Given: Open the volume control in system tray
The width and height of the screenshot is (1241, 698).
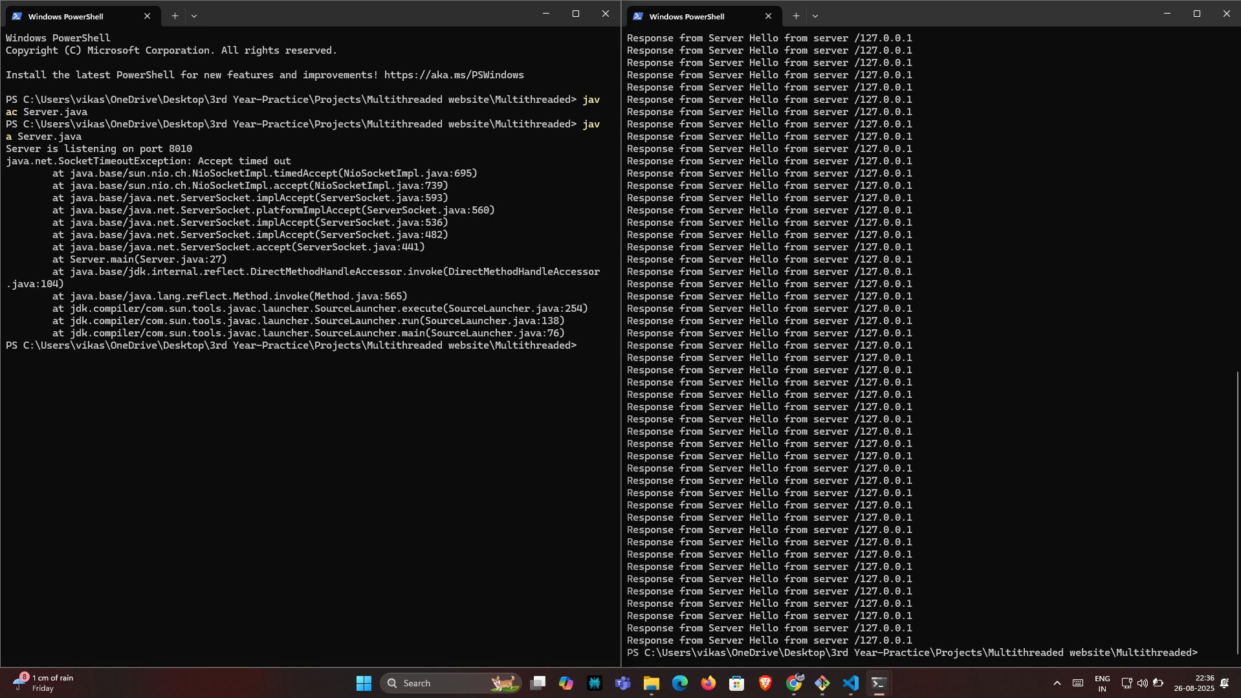Looking at the screenshot, I should coord(1142,683).
